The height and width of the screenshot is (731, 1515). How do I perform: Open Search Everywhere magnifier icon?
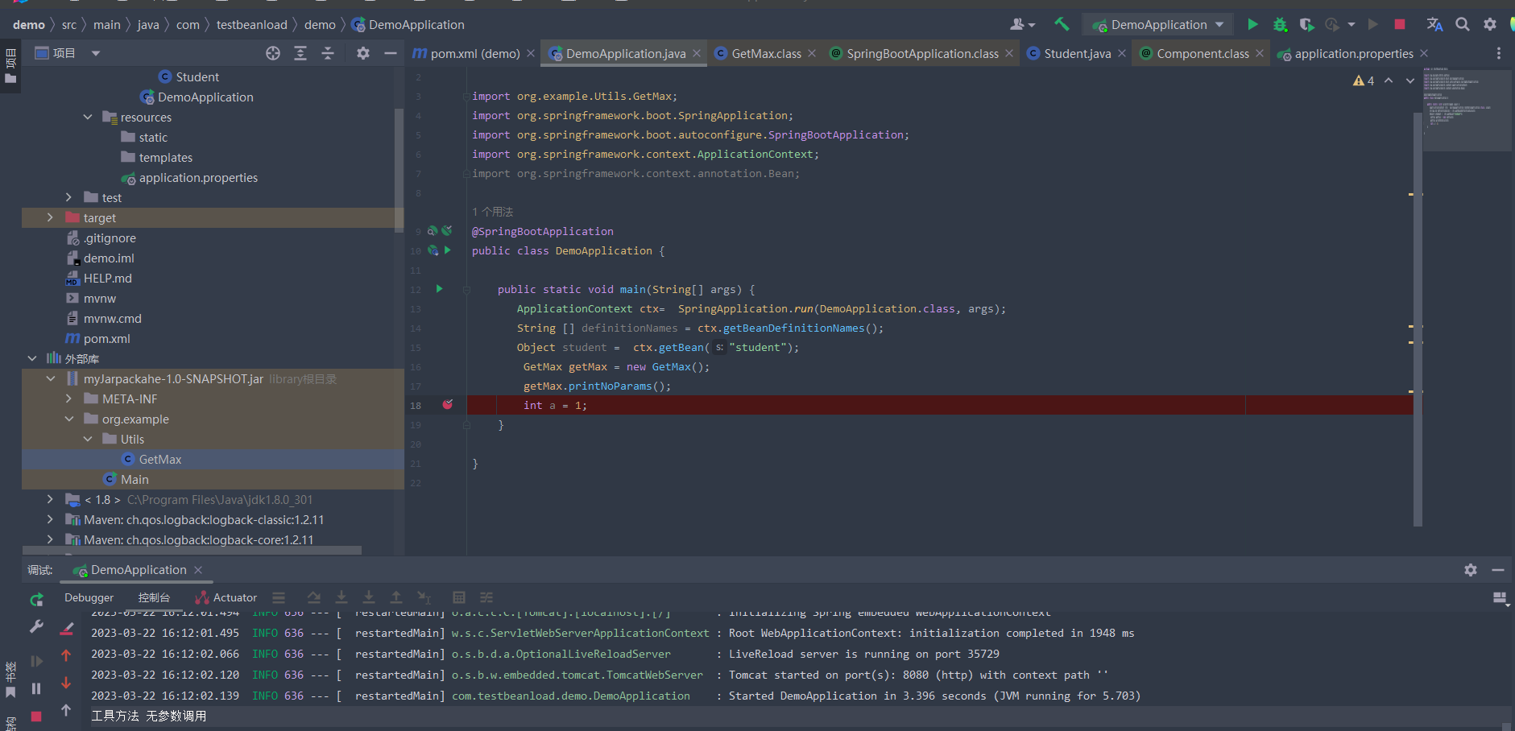(x=1463, y=25)
